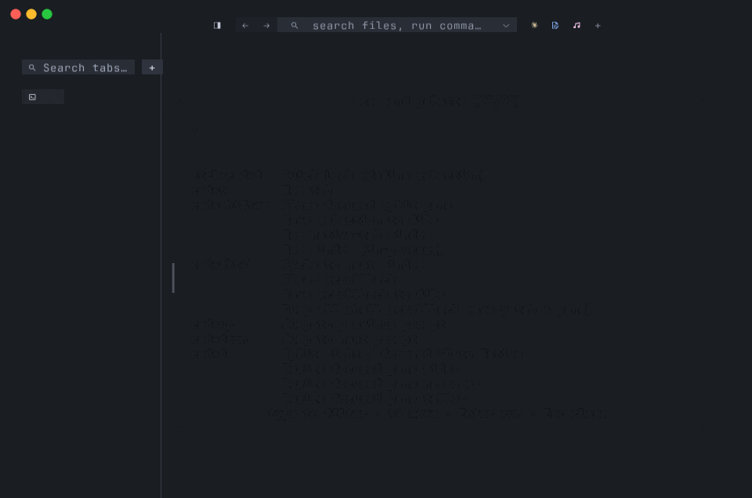Minimize the window with yellow button
752x498 pixels.
31,14
